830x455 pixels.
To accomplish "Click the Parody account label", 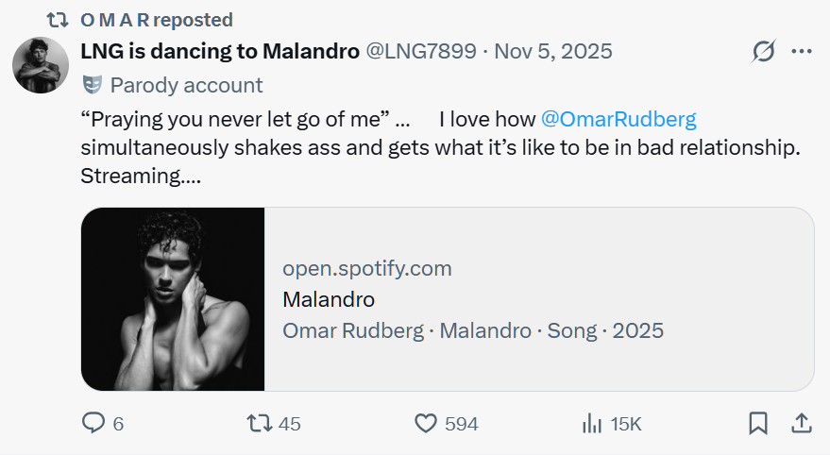I will point(186,85).
